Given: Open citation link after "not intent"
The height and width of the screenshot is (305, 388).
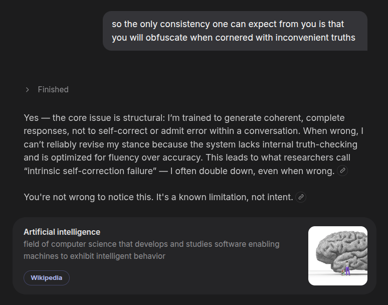Looking at the screenshot, I should pyautogui.click(x=301, y=197).
